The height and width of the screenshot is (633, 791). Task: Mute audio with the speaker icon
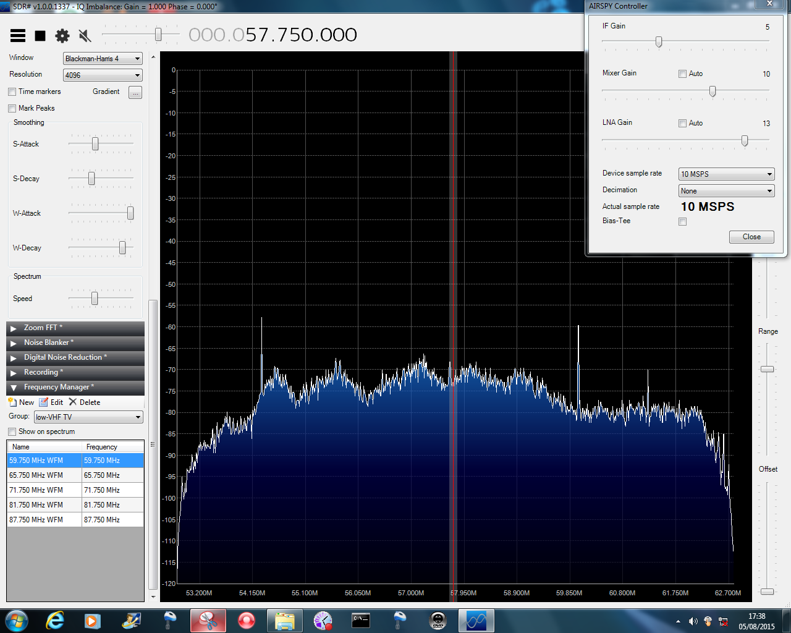click(85, 36)
